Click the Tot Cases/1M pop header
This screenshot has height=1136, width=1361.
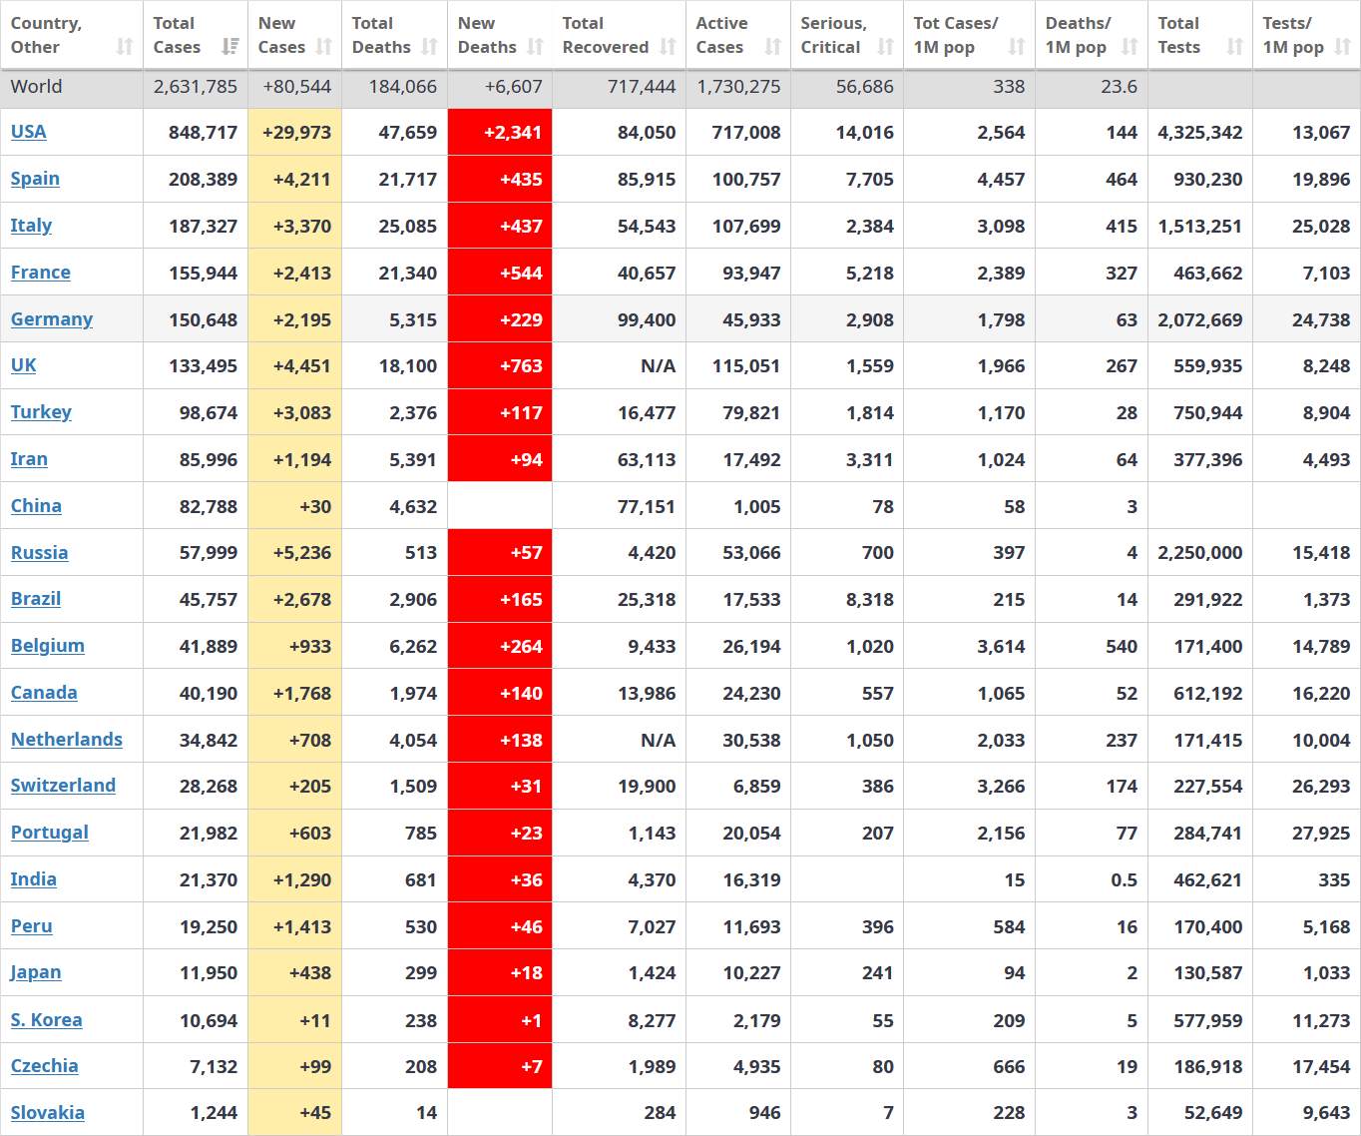(955, 35)
